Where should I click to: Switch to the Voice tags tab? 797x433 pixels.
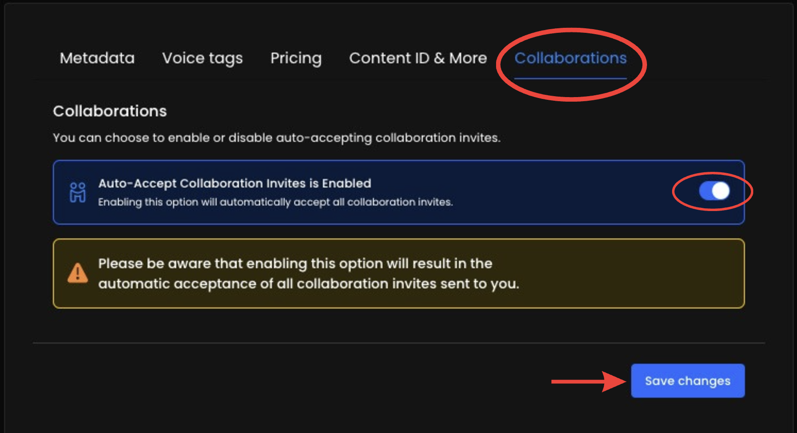pos(202,58)
